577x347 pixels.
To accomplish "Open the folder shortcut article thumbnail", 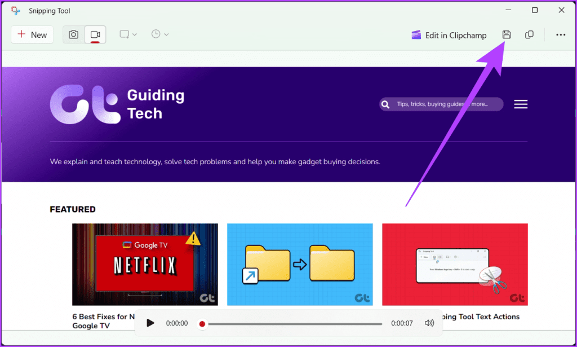I will point(300,265).
